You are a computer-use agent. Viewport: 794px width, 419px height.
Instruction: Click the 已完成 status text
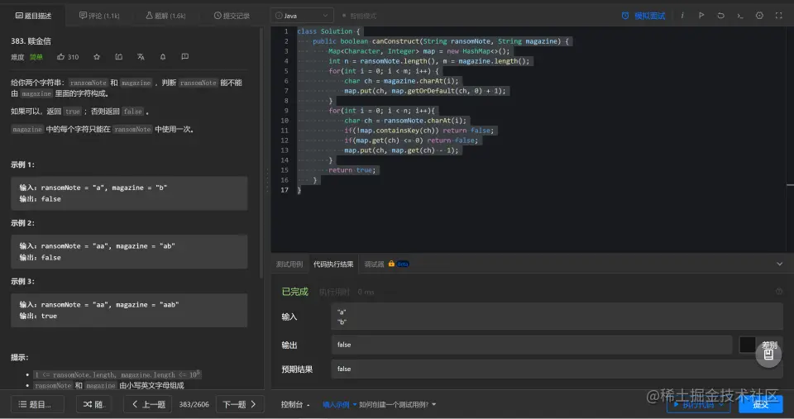(x=294, y=292)
